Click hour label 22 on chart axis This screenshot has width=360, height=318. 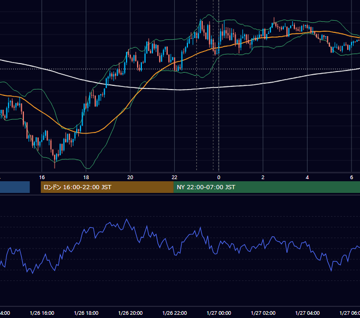(175, 178)
